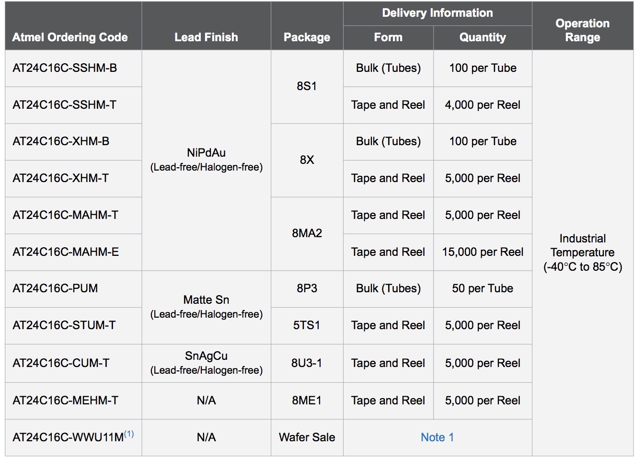Screen dimensions: 644x459
Task: Select the Industrial Temperature operation range cell
Action: (583, 252)
